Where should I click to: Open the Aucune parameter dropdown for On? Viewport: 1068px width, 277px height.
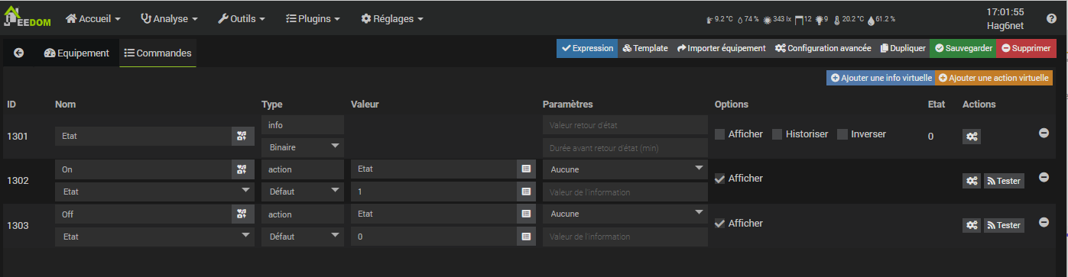625,169
